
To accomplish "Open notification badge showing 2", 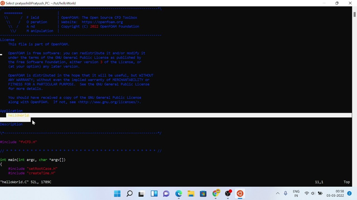I will 349,193.
